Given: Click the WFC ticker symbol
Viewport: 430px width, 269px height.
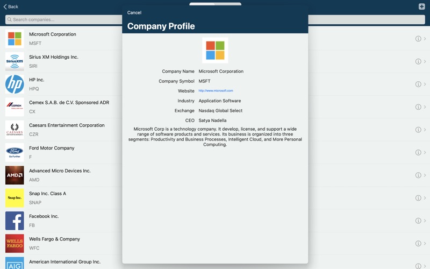Looking at the screenshot, I should tap(34, 248).
